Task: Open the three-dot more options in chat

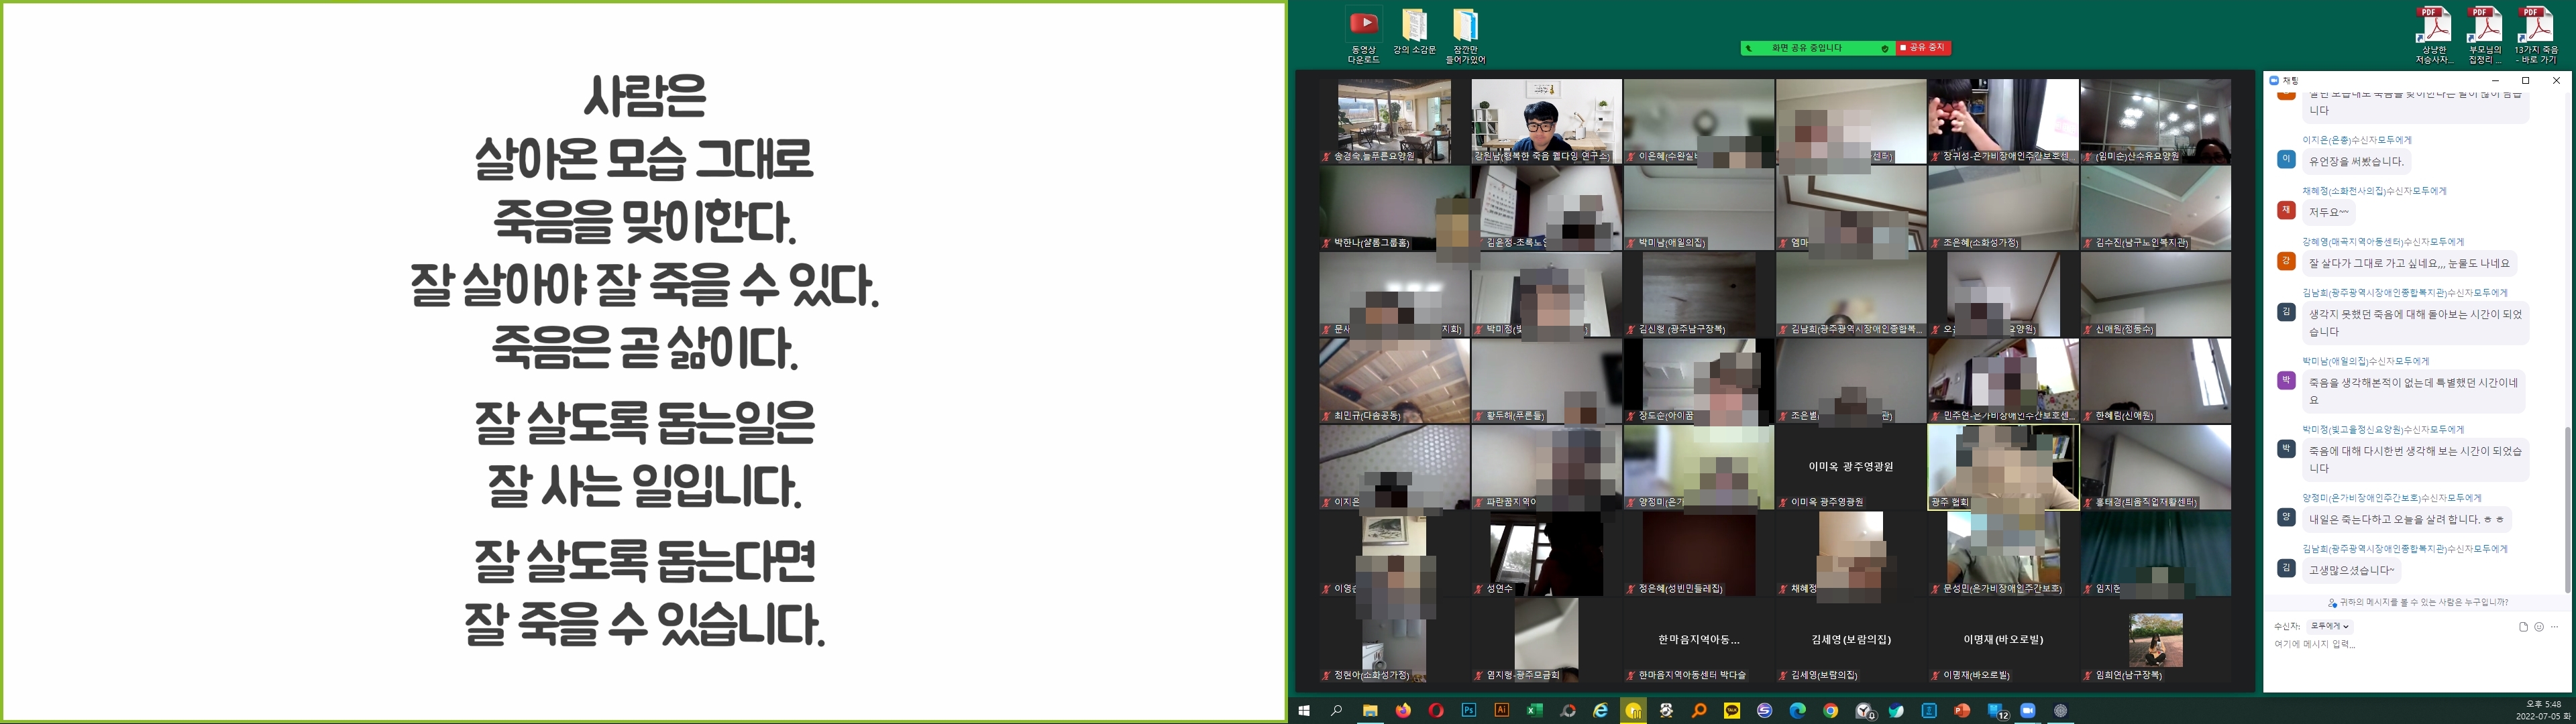Action: pos(2555,627)
